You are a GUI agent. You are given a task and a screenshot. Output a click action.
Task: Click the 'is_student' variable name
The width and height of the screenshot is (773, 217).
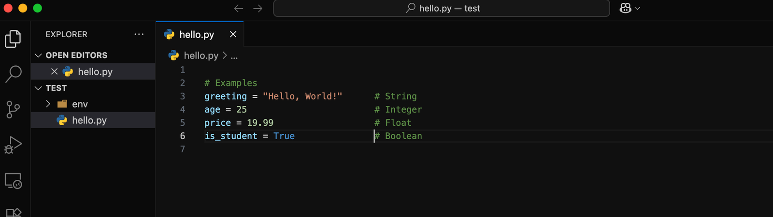(231, 136)
